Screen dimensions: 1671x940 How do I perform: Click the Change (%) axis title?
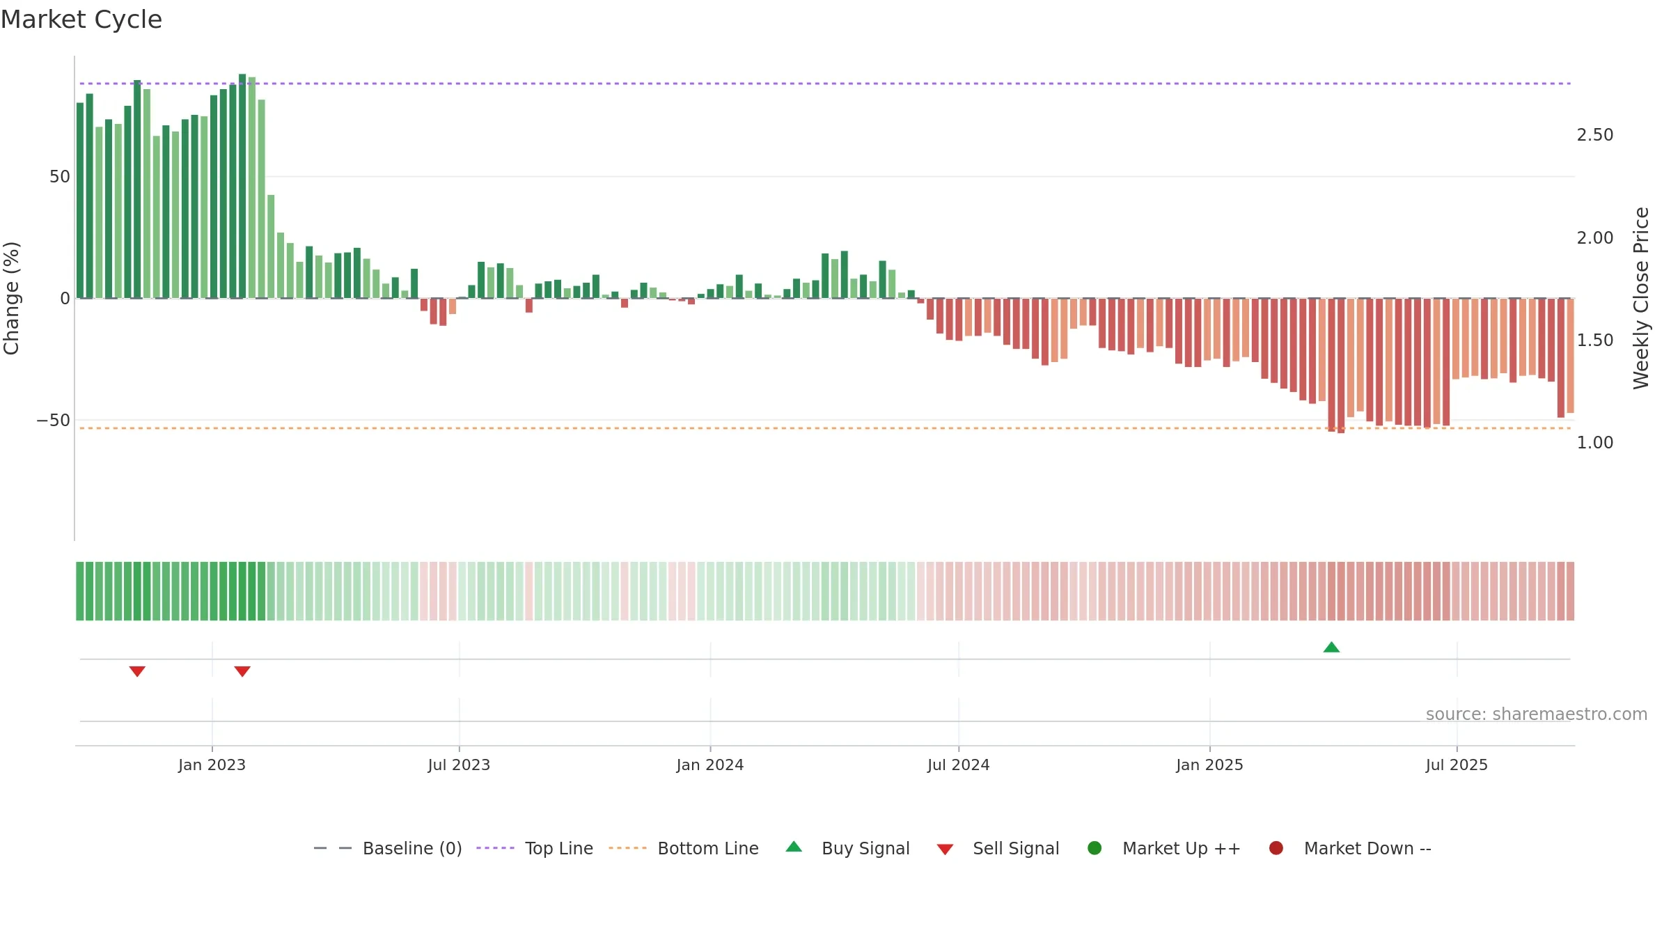pyautogui.click(x=11, y=298)
